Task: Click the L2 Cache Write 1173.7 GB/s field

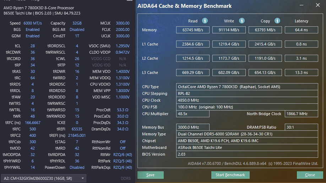Action: (x=229, y=58)
